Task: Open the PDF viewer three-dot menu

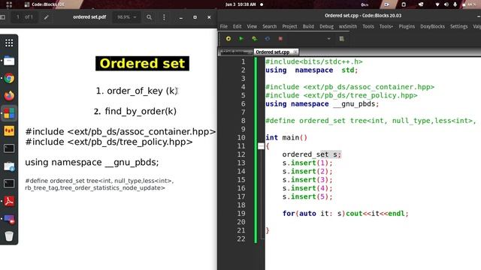Action: [164, 17]
